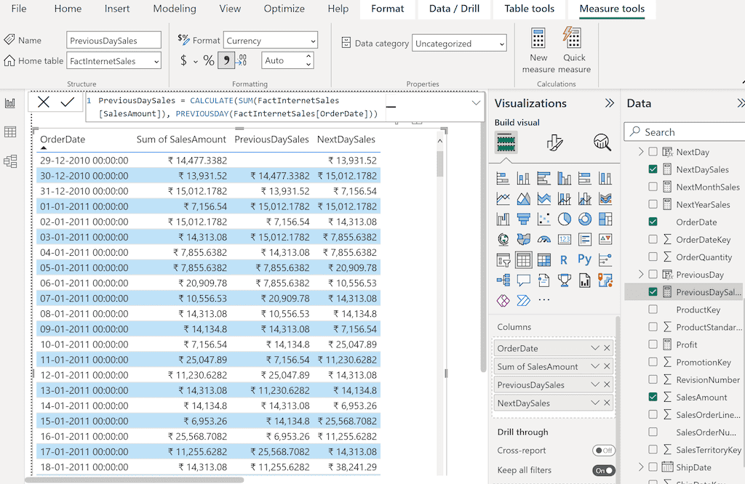Viewport: 745px width, 484px height.
Task: Select the Table visual icon
Action: pyautogui.click(x=522, y=259)
